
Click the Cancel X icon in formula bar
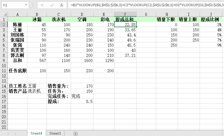point(42,5)
